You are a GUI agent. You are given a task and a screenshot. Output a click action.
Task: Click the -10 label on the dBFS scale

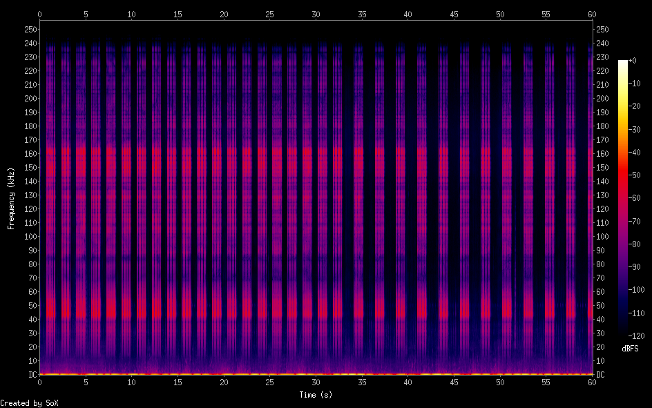coord(639,84)
